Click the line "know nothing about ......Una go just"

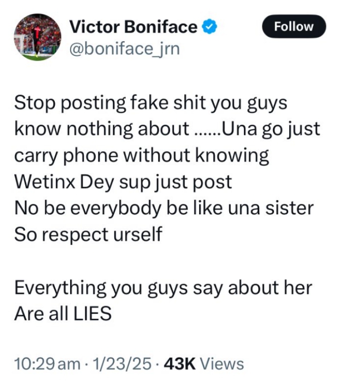tap(167, 129)
